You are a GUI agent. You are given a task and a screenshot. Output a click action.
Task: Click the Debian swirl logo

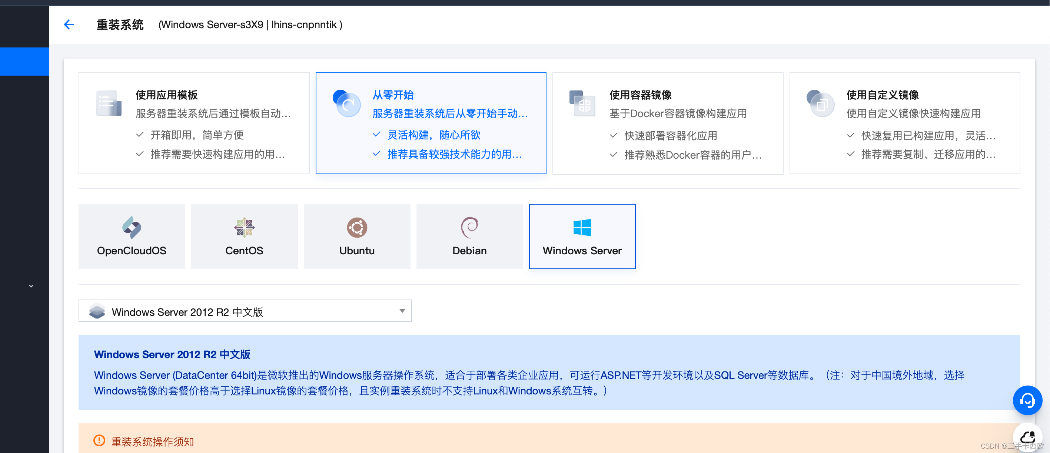pos(469,228)
